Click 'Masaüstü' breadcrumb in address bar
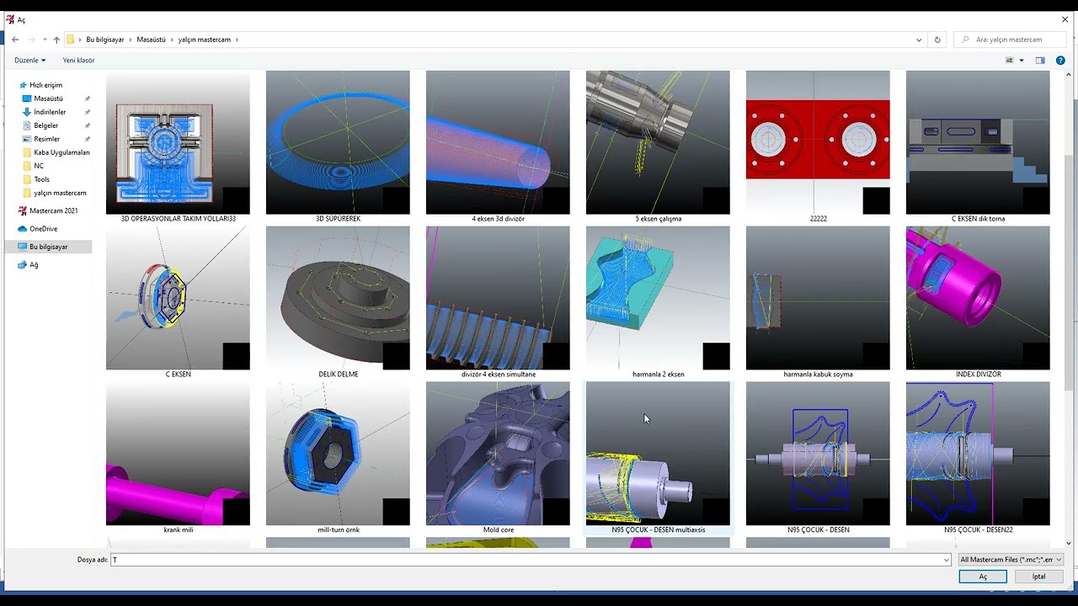 click(151, 40)
